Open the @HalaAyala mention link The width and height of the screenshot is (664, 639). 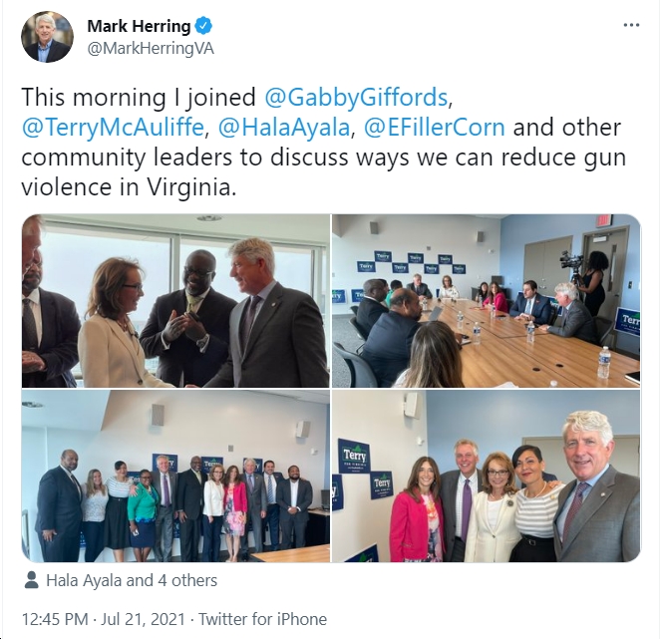(284, 128)
